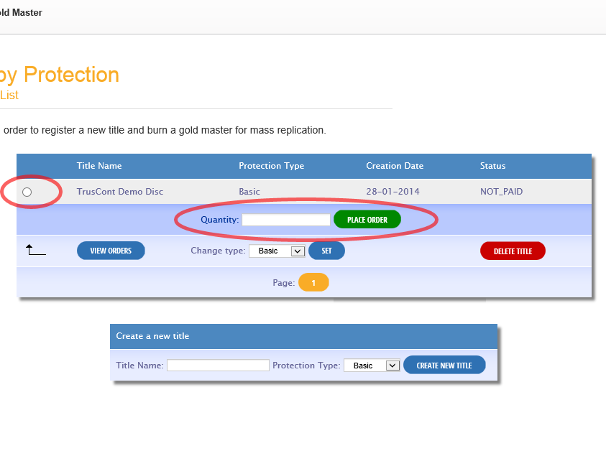The image size is (606, 456).
Task: Focus the Quantity input field
Action: tap(285, 220)
